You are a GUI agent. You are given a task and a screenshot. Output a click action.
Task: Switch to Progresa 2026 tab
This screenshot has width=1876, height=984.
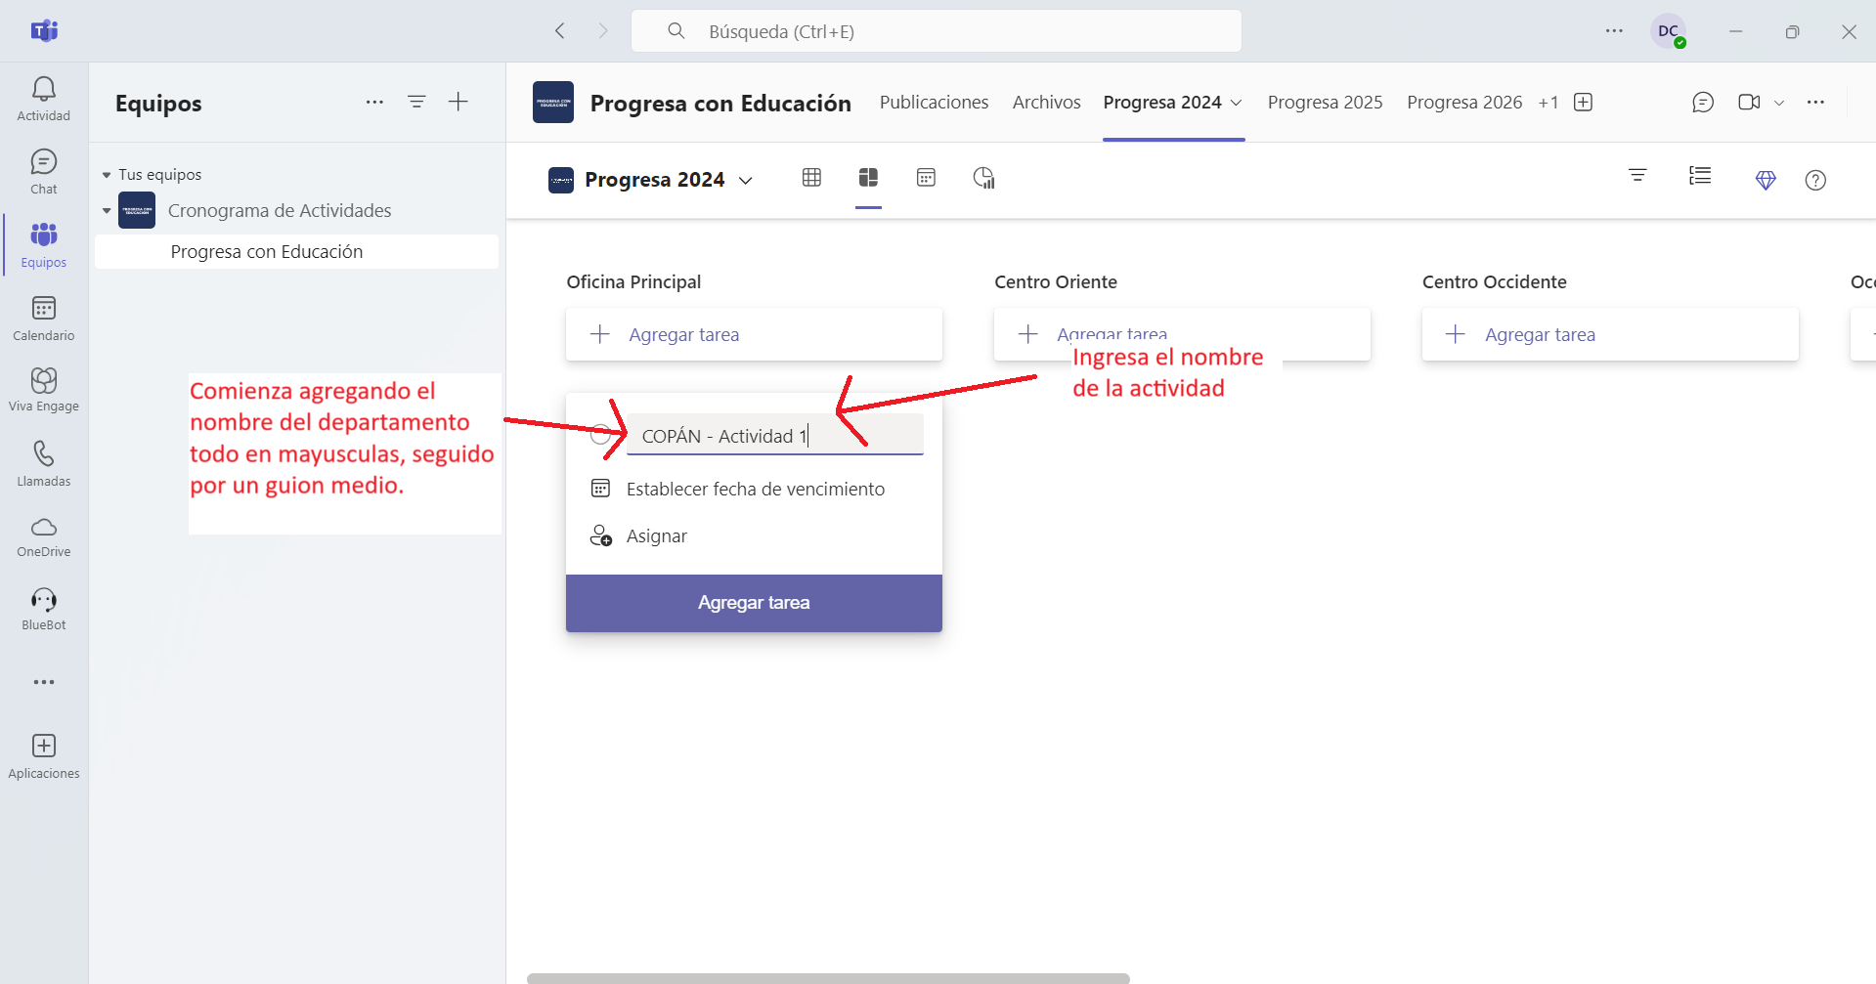coord(1464,103)
